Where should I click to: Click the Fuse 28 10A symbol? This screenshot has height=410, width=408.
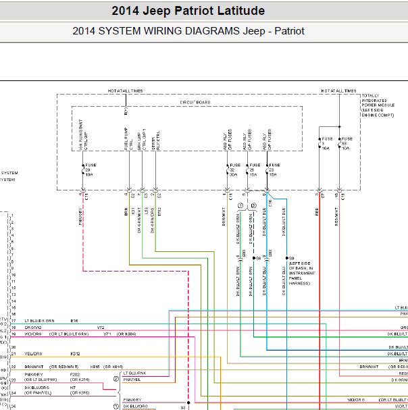pos(83,170)
